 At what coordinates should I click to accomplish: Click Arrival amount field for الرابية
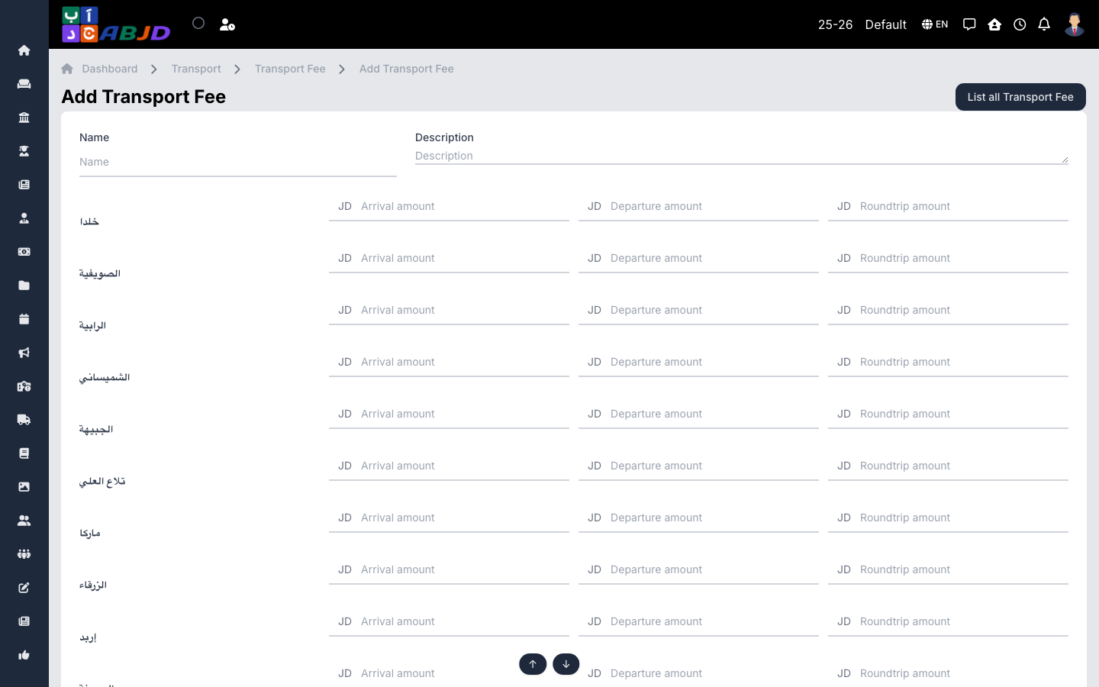click(x=449, y=310)
